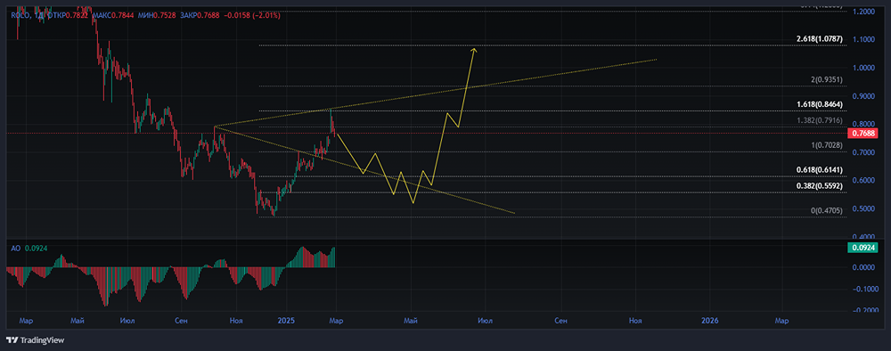Select the 1(0.7028) Fibonacci level label
This screenshot has height=351, width=891.
(827, 146)
